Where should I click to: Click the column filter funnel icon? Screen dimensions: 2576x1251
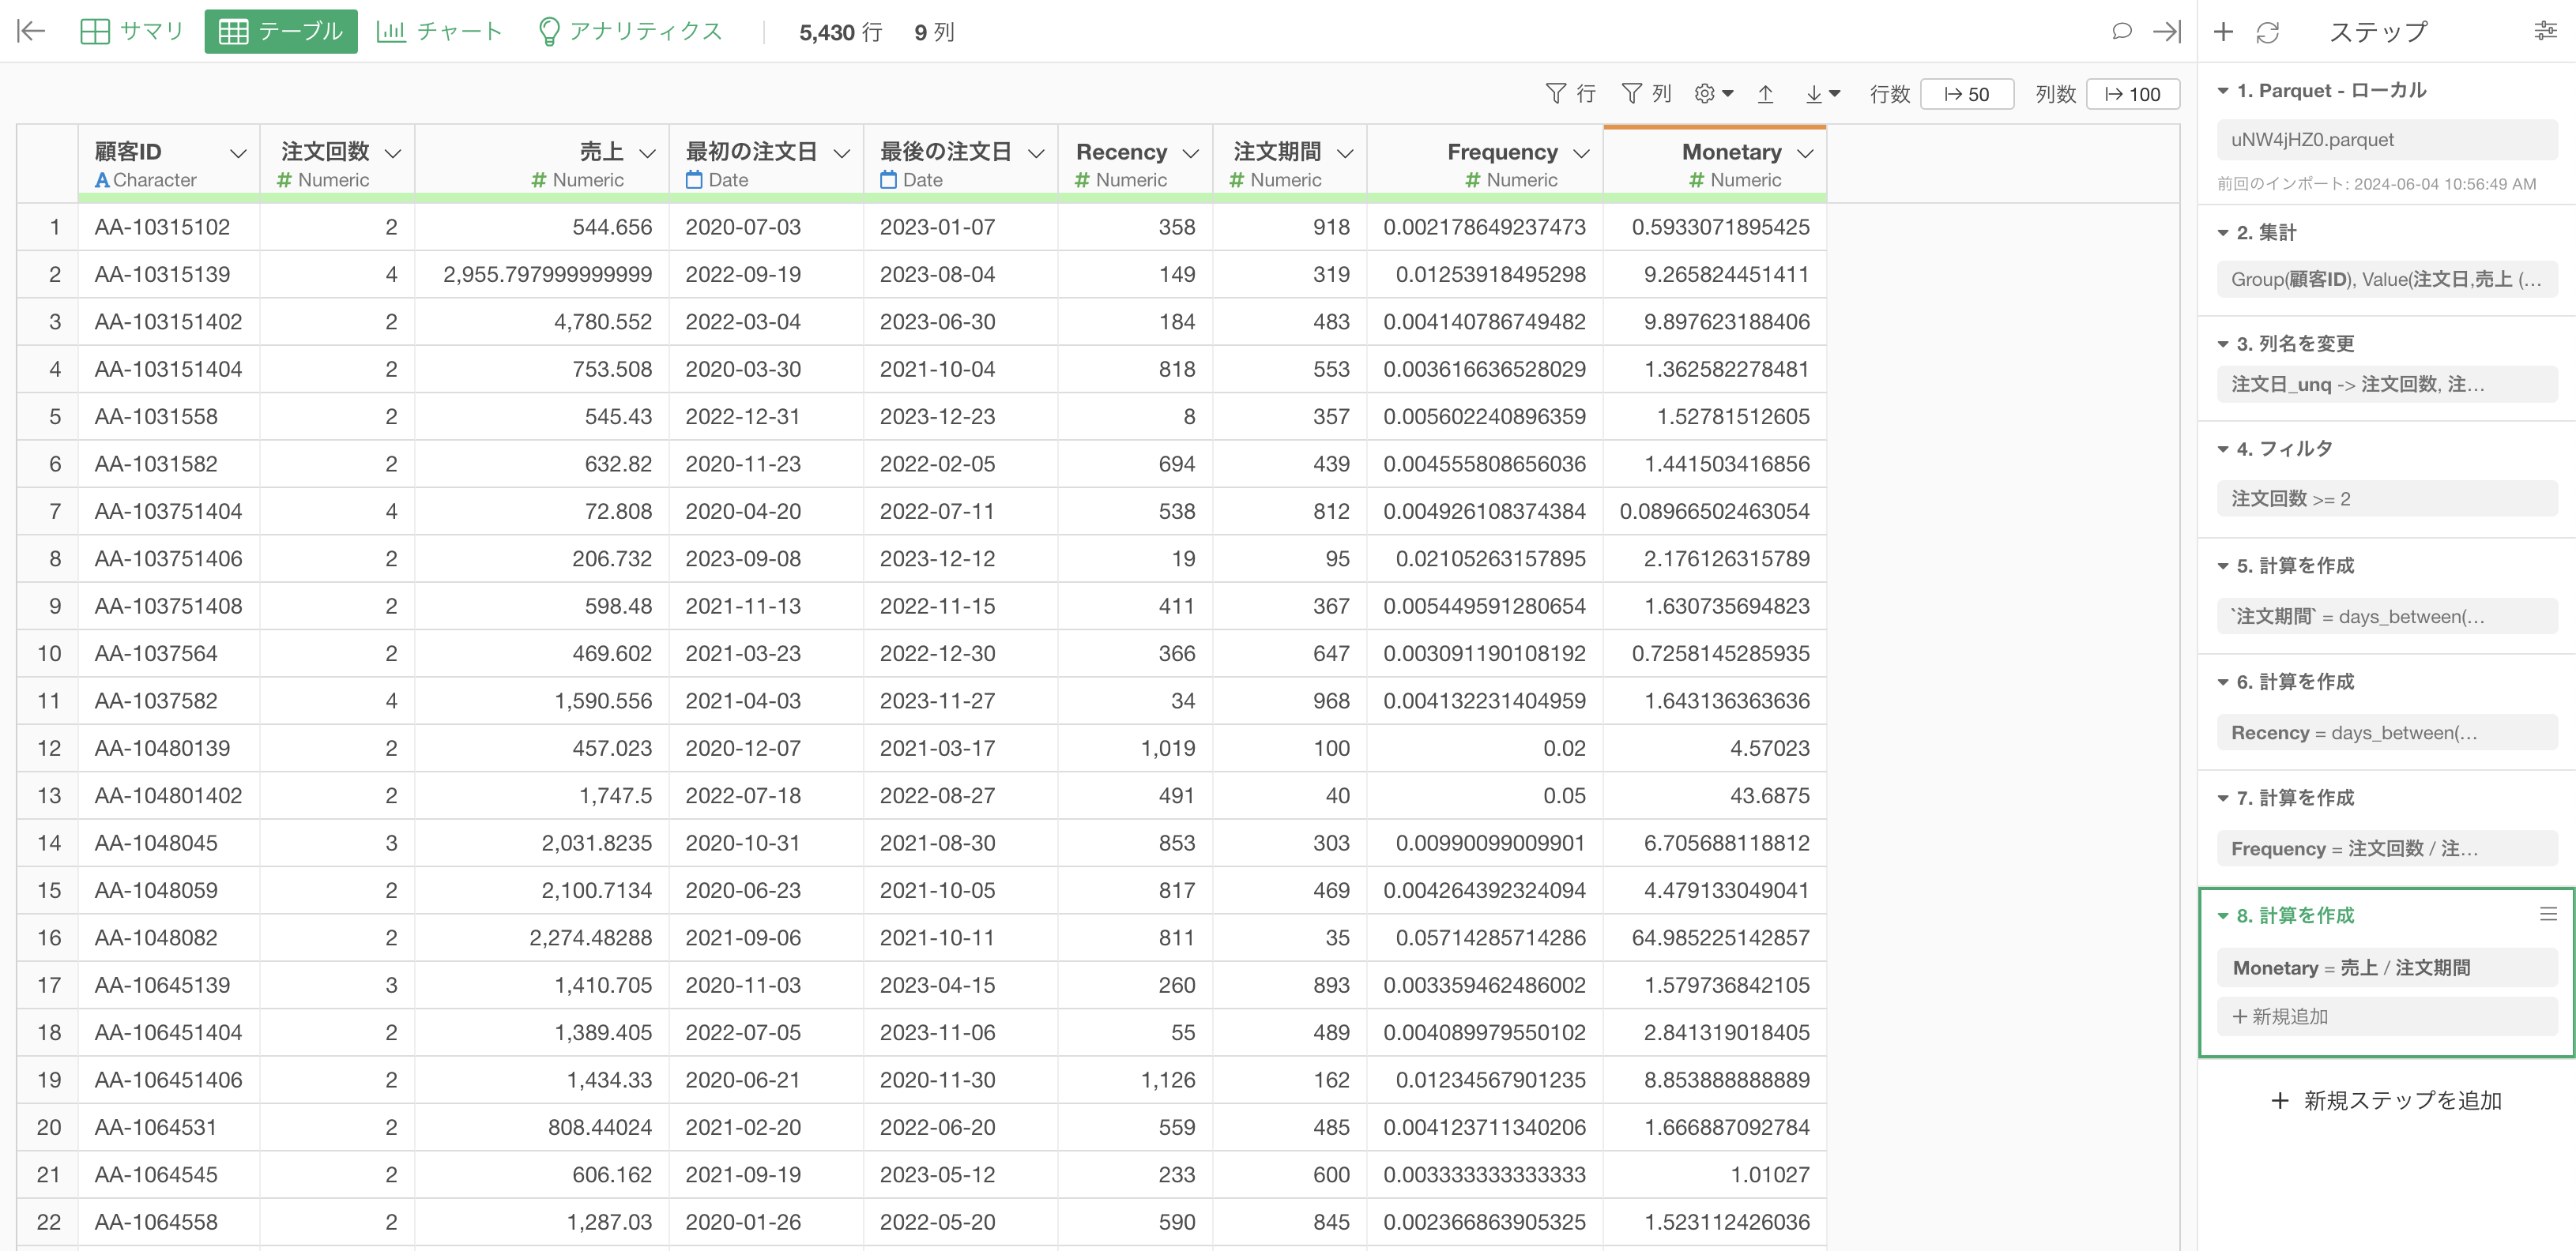point(1631,93)
